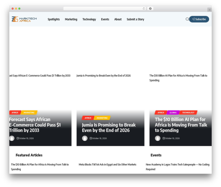Open the TECHNOLOGY tag on AI plan card
This screenshot has height=187, width=221.
pyautogui.click(x=188, y=113)
